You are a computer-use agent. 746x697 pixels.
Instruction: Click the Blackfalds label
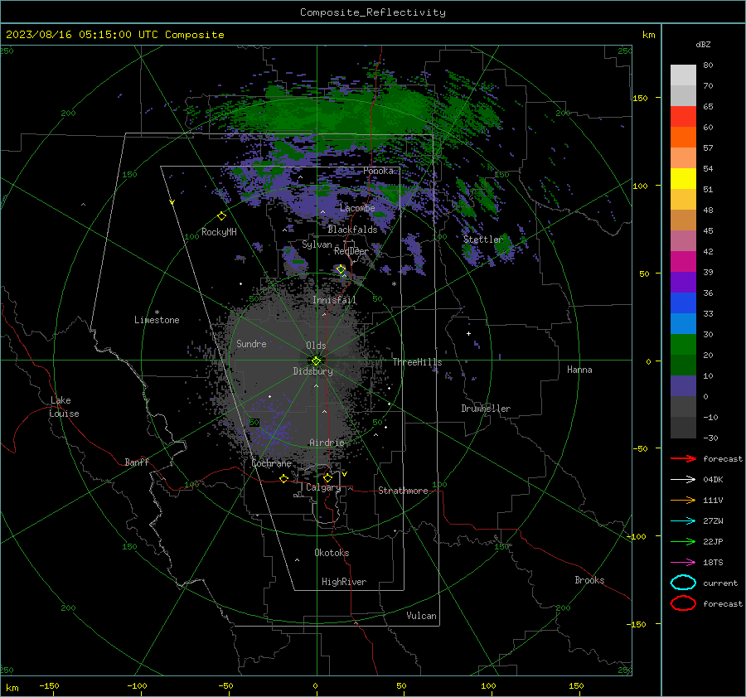[x=352, y=230]
